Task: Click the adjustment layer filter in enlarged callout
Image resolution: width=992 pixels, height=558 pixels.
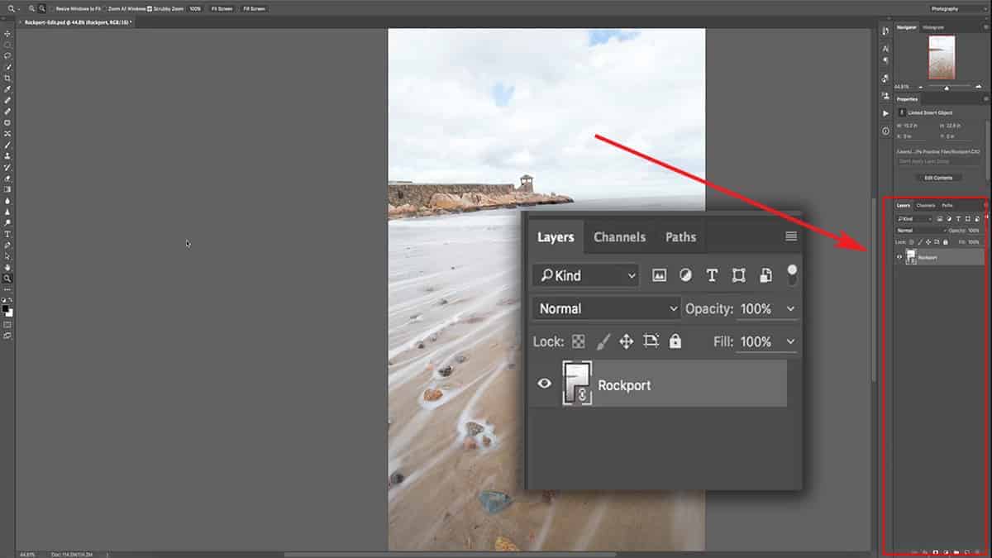Action: pyautogui.click(x=685, y=275)
